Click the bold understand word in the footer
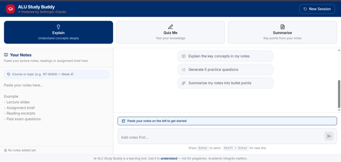This screenshot has width=341, height=162. pos(169,159)
